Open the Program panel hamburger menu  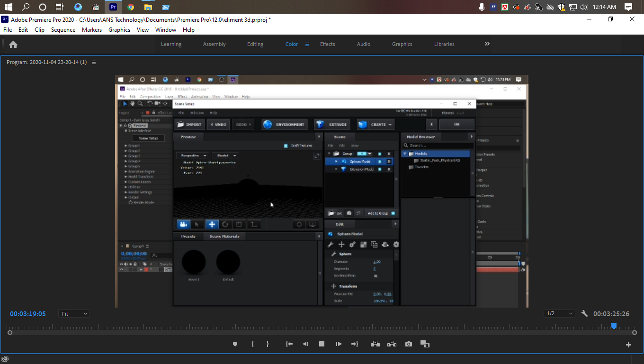point(94,63)
